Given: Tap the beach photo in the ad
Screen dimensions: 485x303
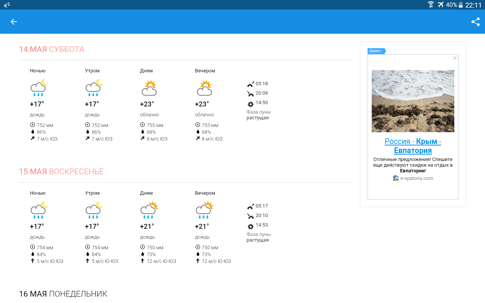Looking at the screenshot, I should [x=413, y=101].
